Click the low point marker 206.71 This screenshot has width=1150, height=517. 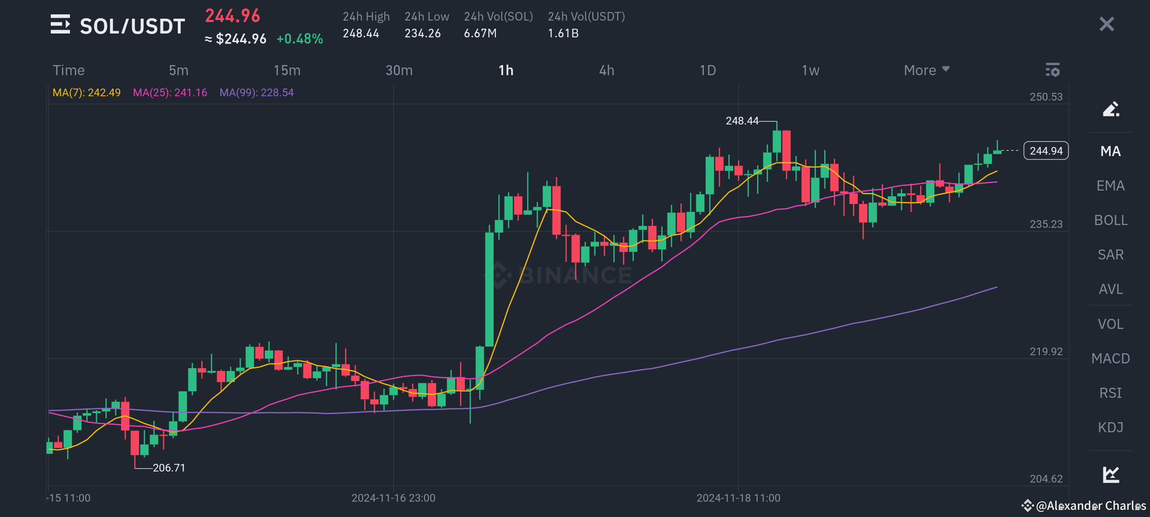click(169, 467)
